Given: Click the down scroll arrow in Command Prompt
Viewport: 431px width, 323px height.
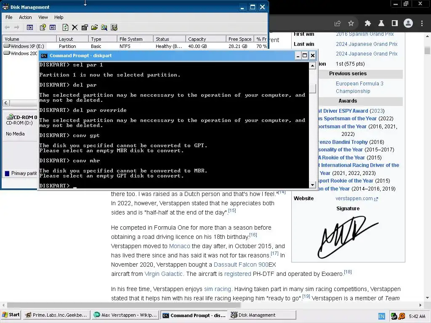Looking at the screenshot, I should [313, 185].
